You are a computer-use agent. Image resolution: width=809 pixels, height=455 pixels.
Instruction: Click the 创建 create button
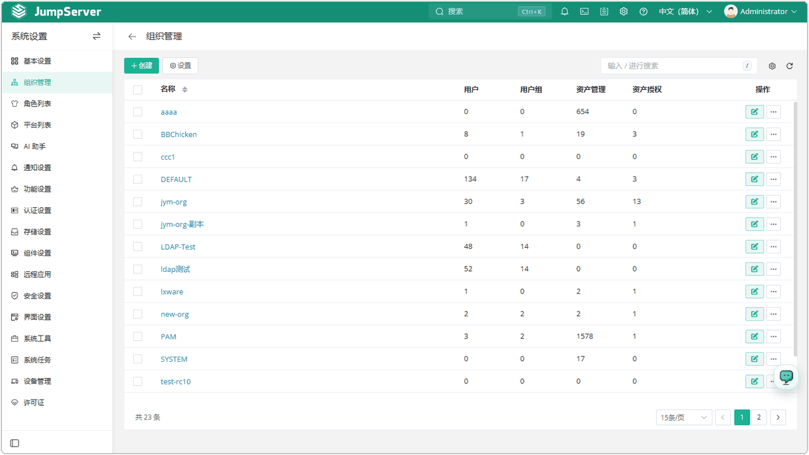142,66
